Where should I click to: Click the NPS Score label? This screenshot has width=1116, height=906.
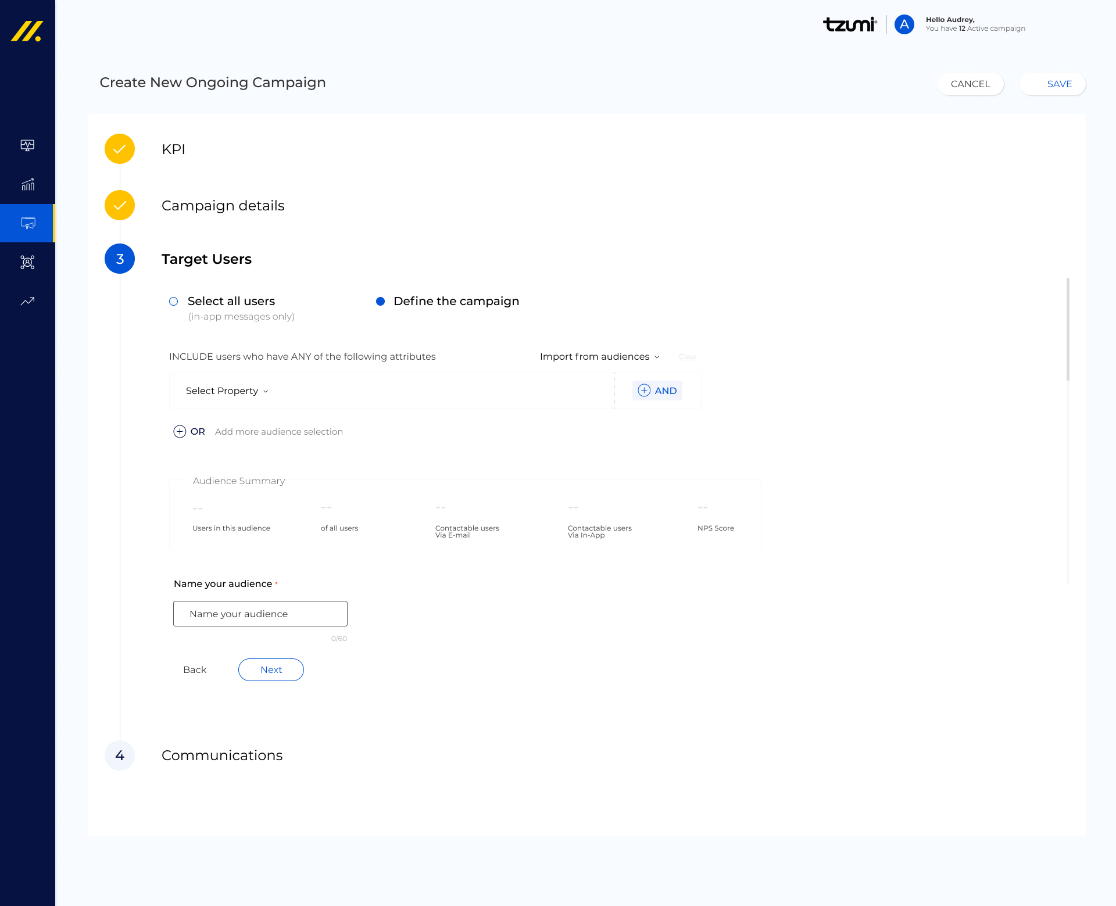point(716,528)
